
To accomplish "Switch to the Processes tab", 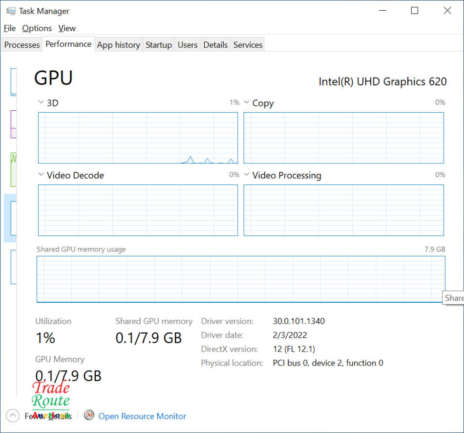I will pyautogui.click(x=22, y=45).
